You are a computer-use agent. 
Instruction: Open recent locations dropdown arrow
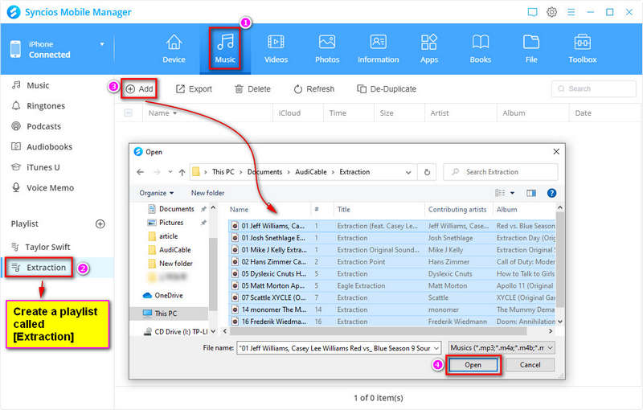pyautogui.click(x=170, y=172)
